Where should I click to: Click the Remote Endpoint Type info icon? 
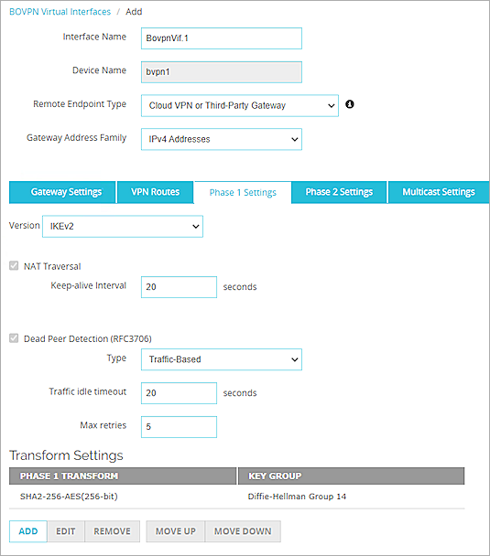(x=349, y=104)
